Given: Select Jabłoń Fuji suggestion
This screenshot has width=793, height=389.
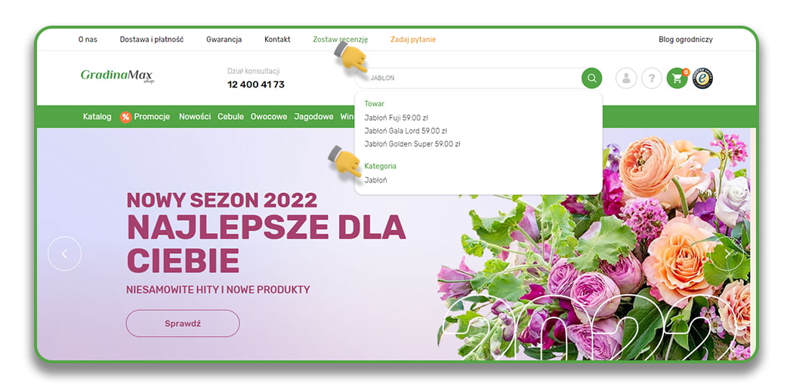Looking at the screenshot, I should click(x=396, y=118).
